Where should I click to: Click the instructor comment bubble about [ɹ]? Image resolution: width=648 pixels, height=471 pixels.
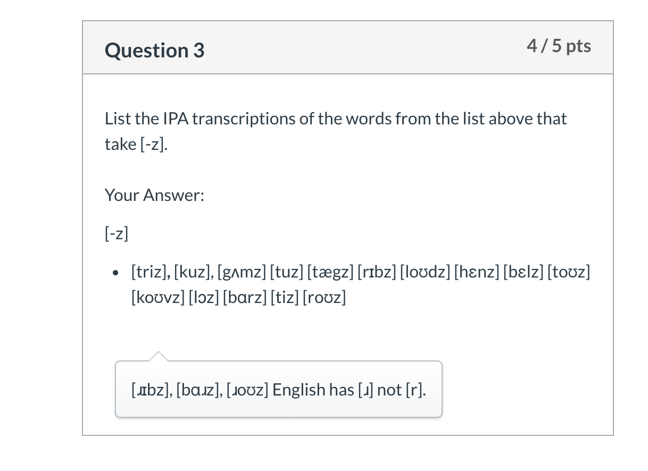[279, 389]
